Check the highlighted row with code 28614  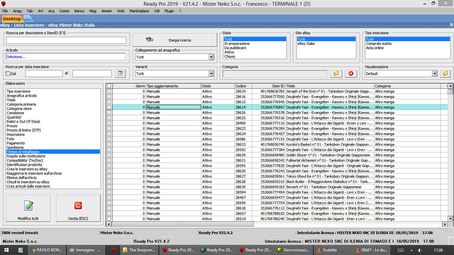(109, 107)
